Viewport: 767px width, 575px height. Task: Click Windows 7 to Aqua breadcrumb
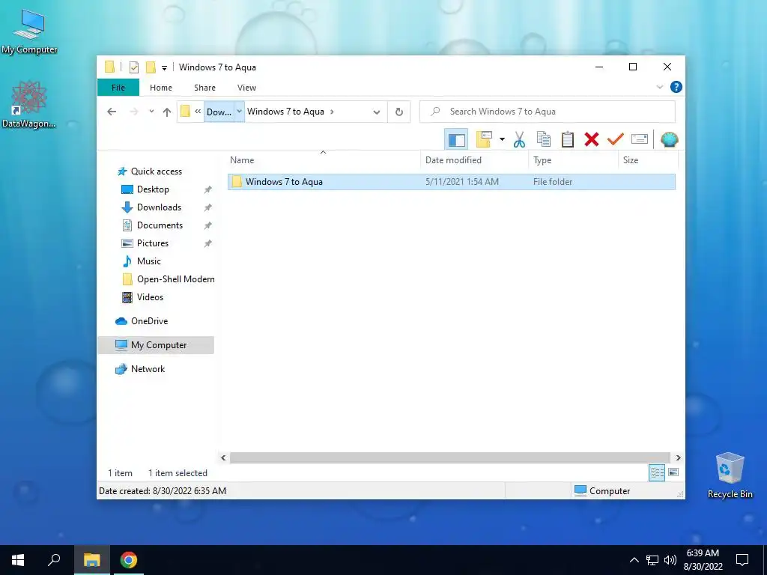(285, 112)
